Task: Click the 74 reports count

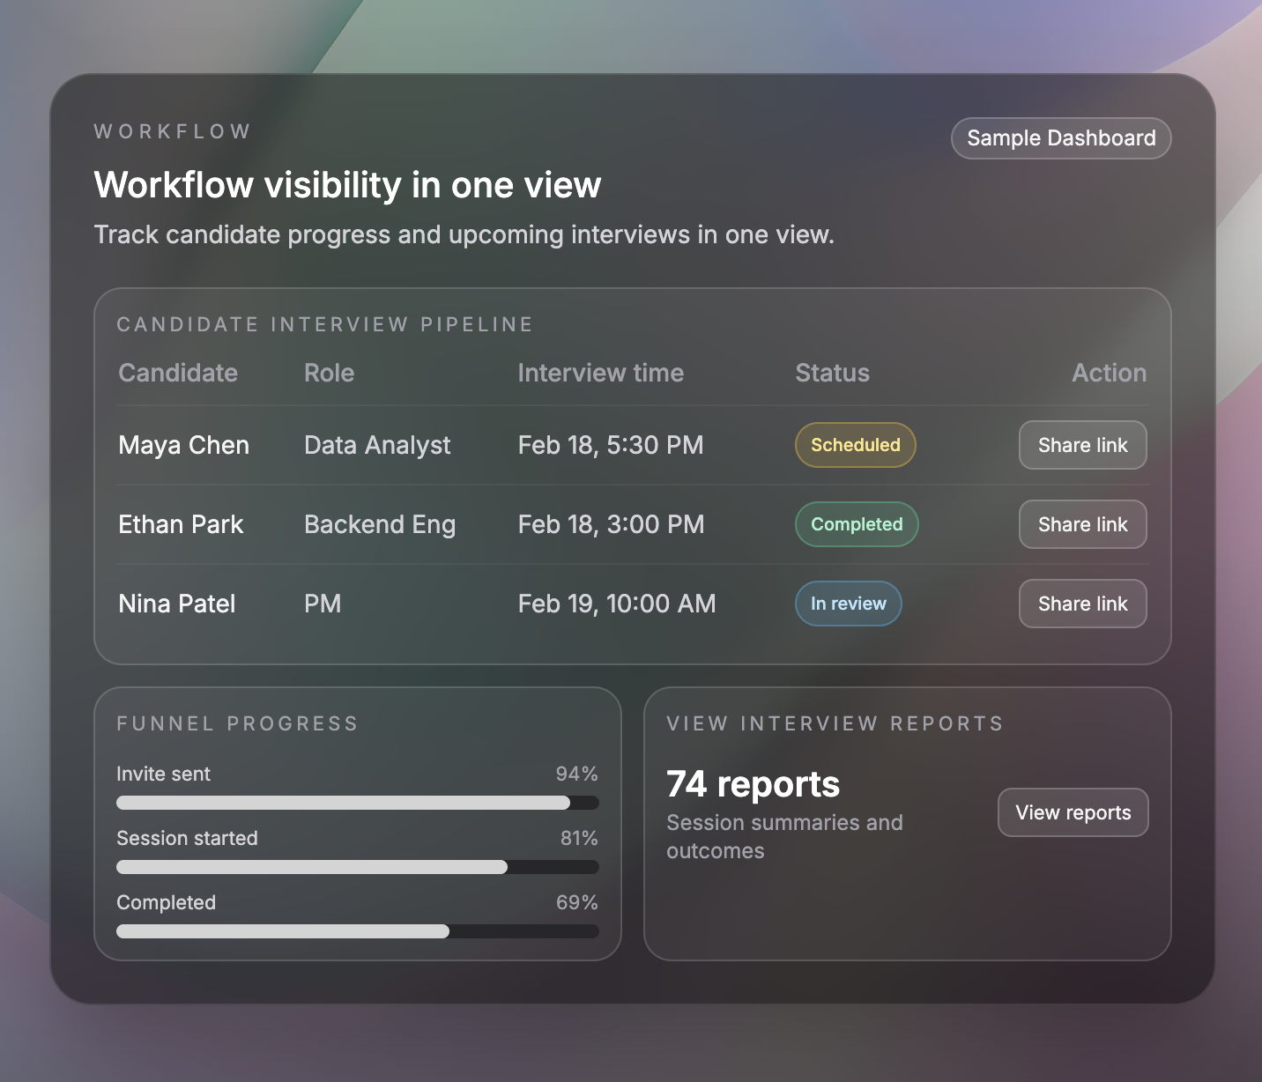Action: click(x=753, y=784)
